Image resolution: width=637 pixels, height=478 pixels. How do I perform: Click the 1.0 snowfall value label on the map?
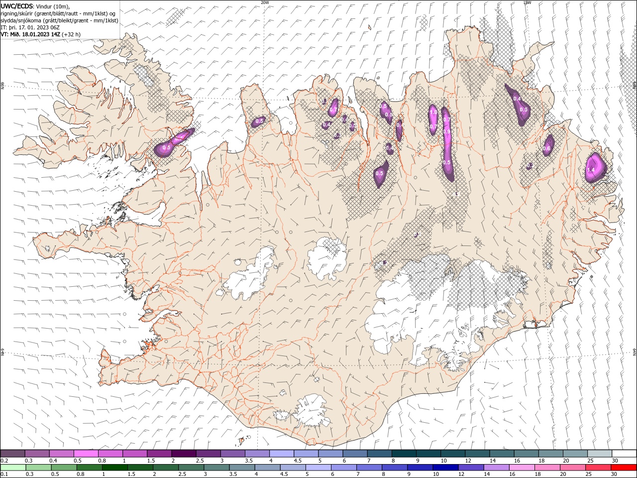point(433,113)
